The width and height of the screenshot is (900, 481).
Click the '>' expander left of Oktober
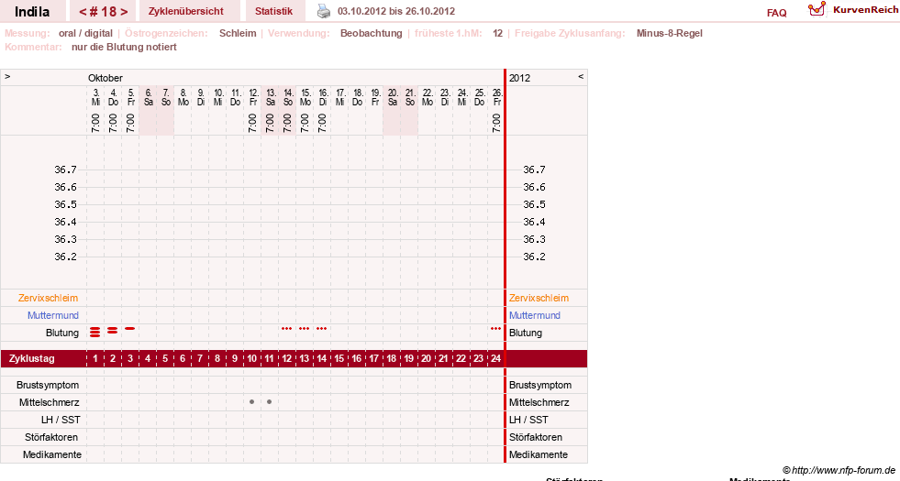(7, 76)
